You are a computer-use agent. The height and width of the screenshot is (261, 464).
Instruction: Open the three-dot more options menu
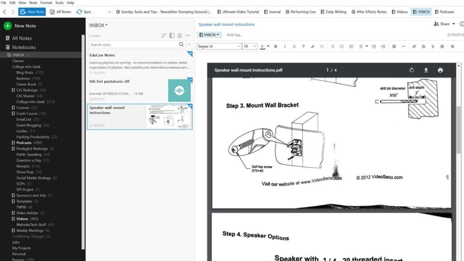click(x=188, y=35)
